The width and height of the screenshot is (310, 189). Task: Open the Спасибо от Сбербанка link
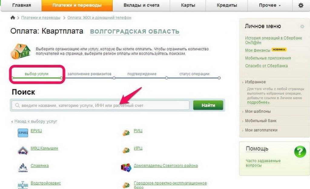click(x=266, y=66)
